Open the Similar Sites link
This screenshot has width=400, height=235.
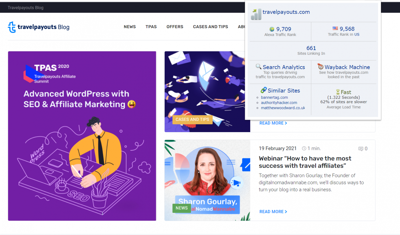point(284,91)
